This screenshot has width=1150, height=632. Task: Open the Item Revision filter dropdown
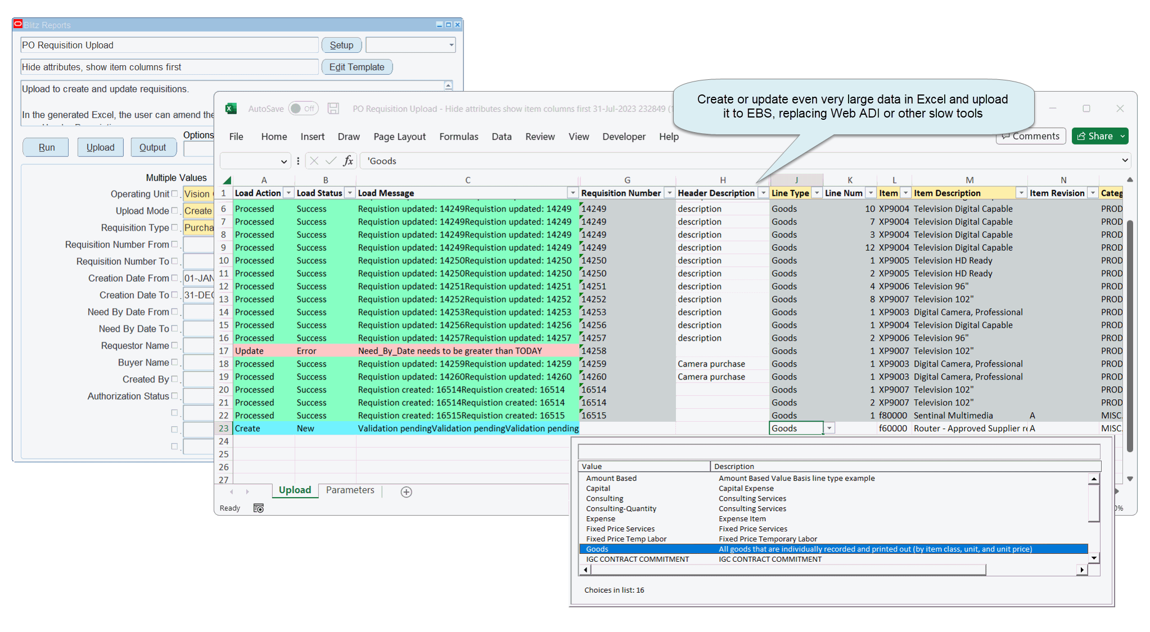[x=1093, y=193]
